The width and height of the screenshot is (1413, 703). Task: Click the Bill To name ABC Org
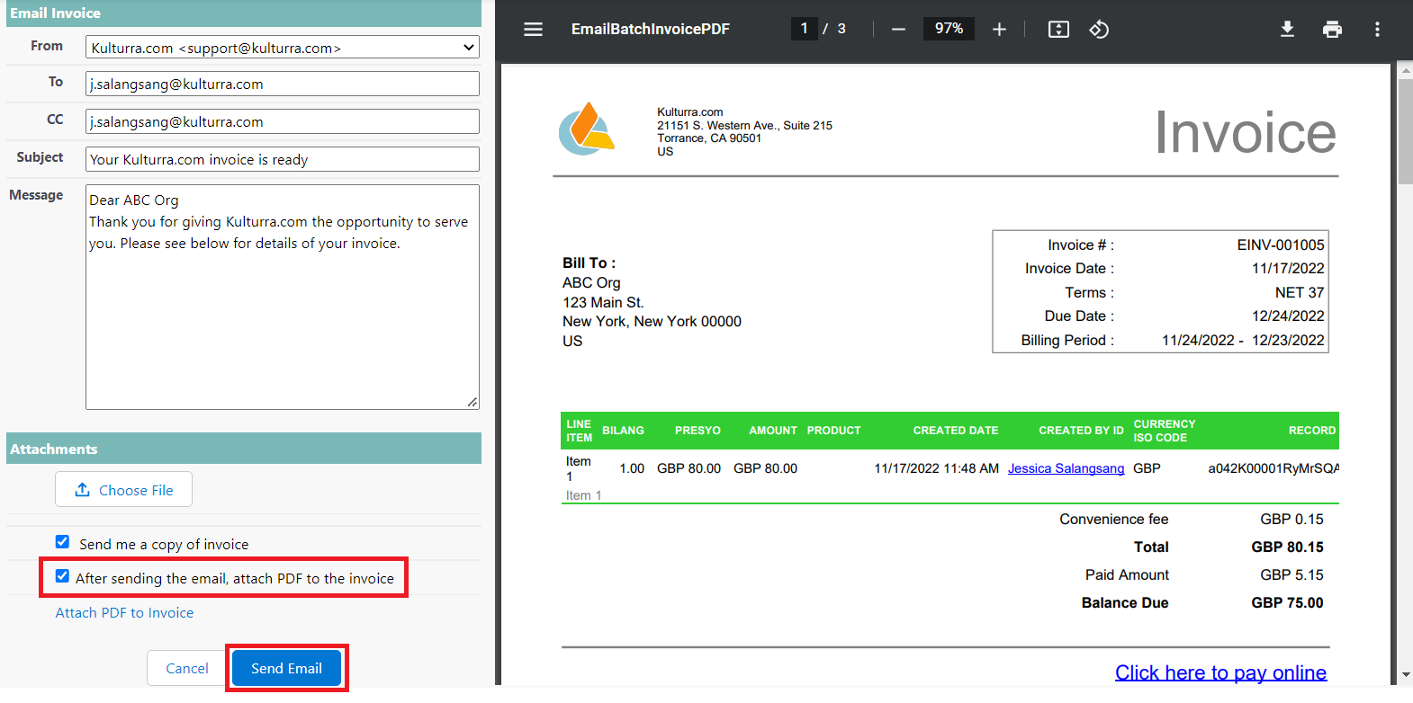[591, 283]
